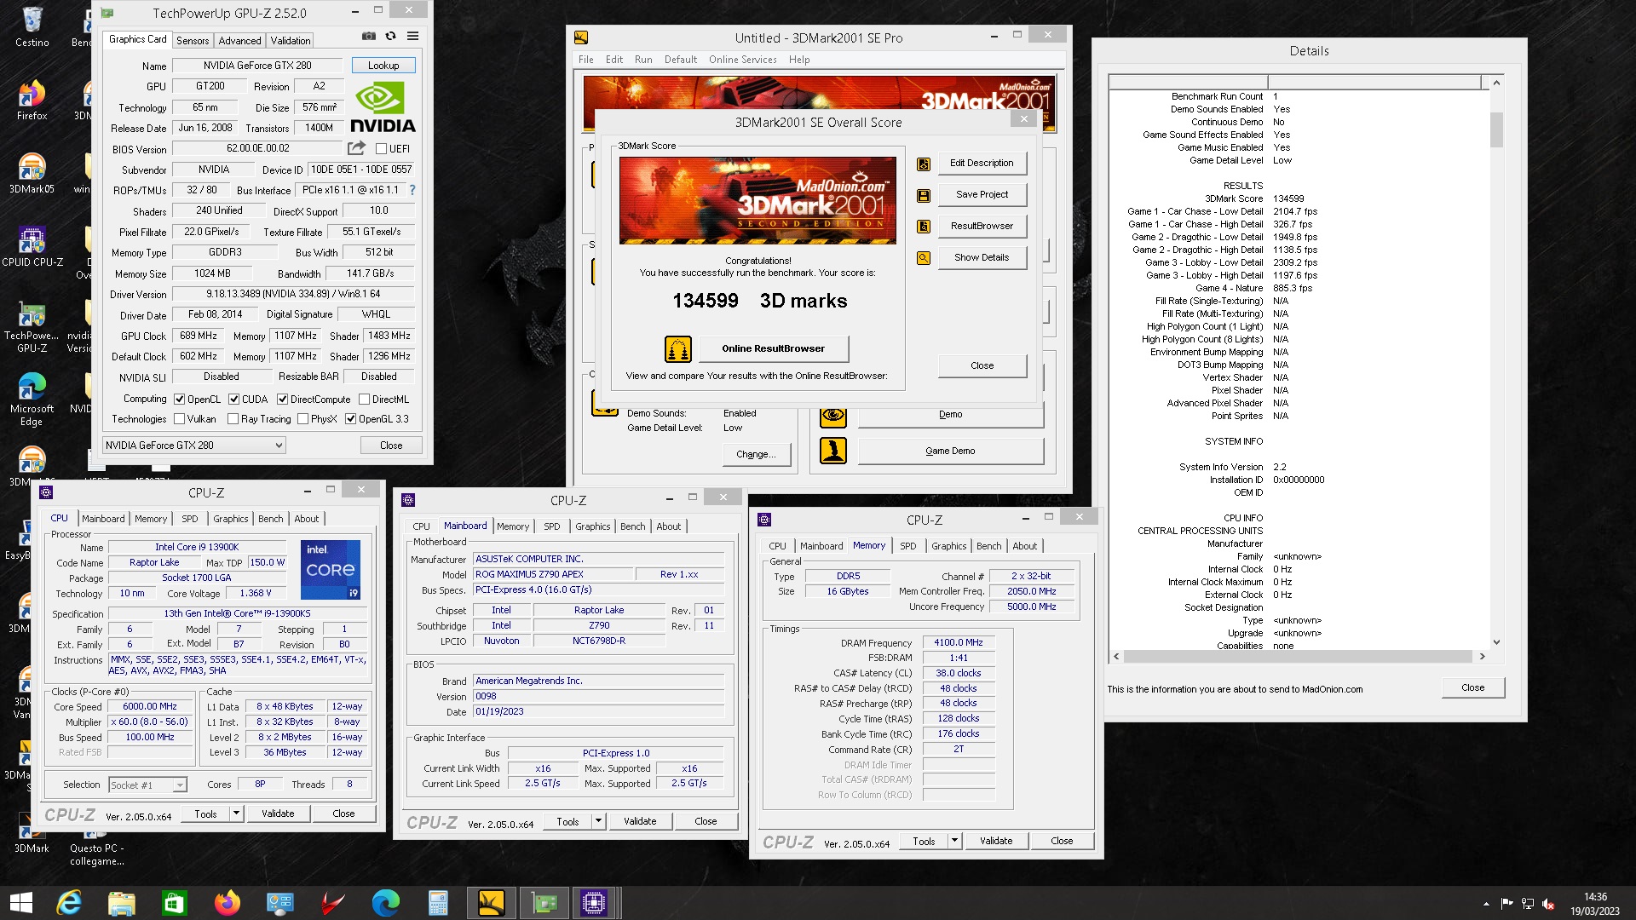This screenshot has width=1636, height=920.
Task: Click Details window vertical scrollbar thumb
Action: pos(1496,129)
